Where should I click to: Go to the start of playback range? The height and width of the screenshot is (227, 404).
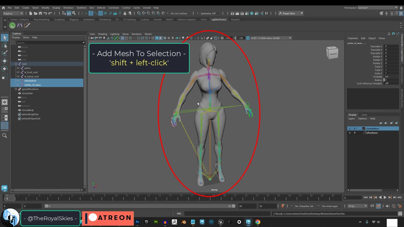(x=365, y=197)
